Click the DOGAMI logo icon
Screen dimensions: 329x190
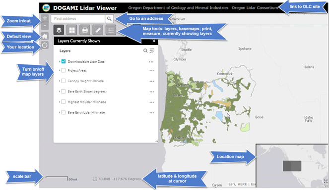click(x=46, y=8)
